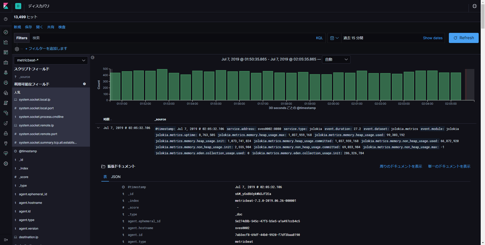This screenshot has width=485, height=245.
Task: Open the Management gear in side nav
Action: (6, 164)
